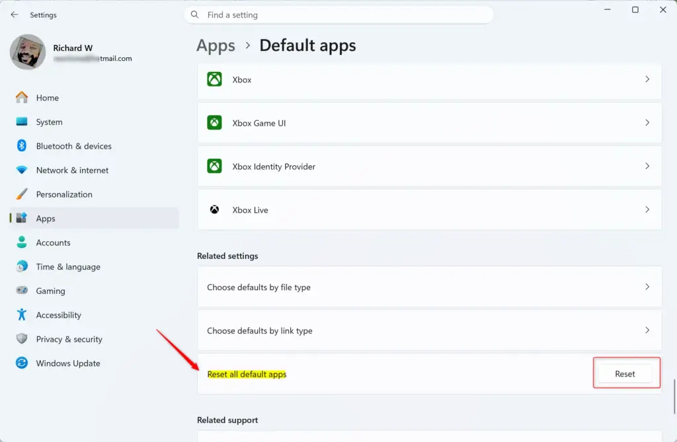This screenshot has width=677, height=442.
Task: Click the Accounts person icon
Action: (22, 242)
